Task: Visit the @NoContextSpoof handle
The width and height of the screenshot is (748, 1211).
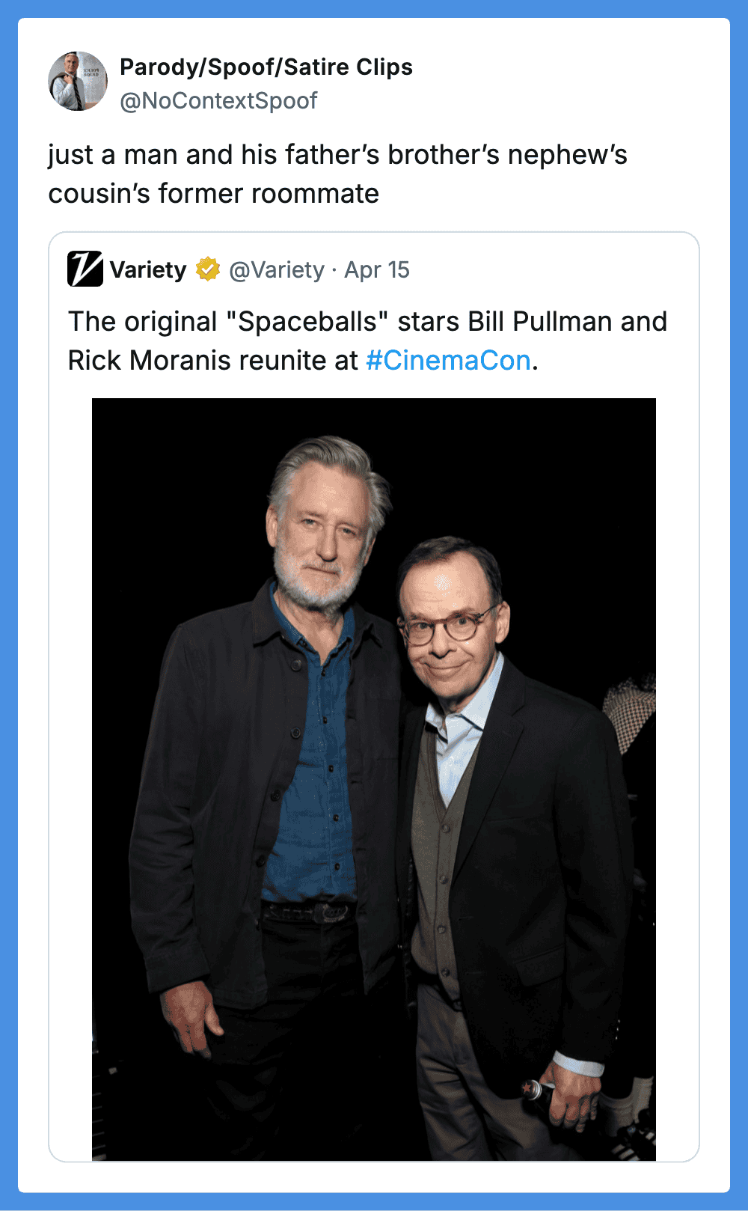Action: (x=218, y=101)
